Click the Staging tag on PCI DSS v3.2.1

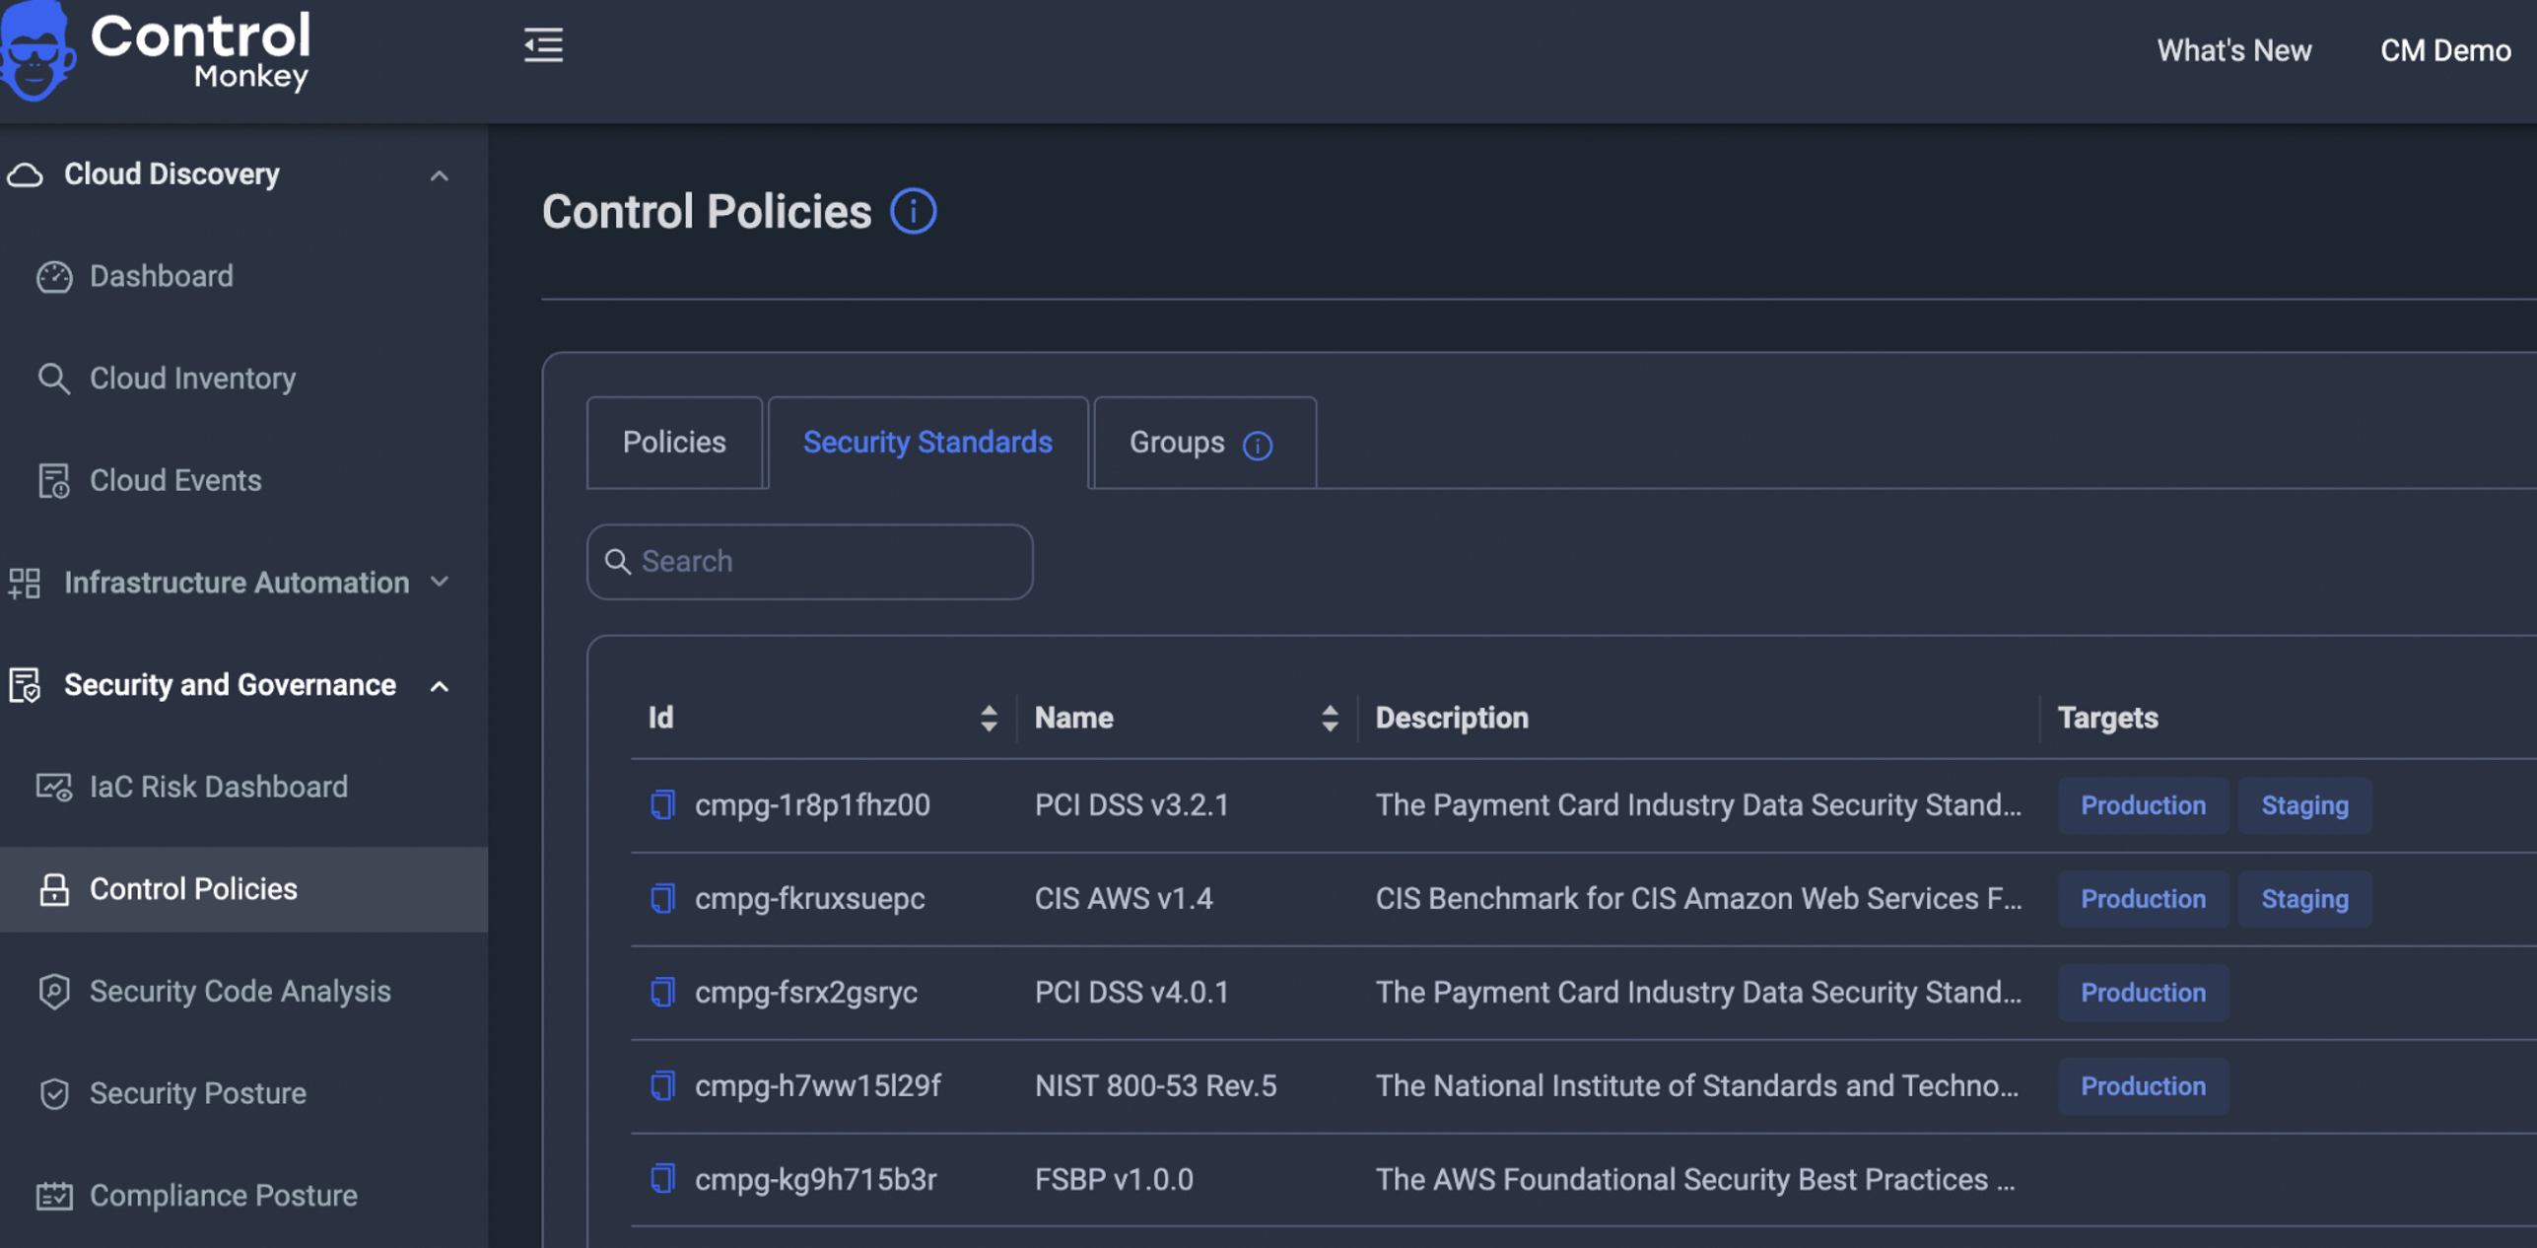click(x=2303, y=805)
